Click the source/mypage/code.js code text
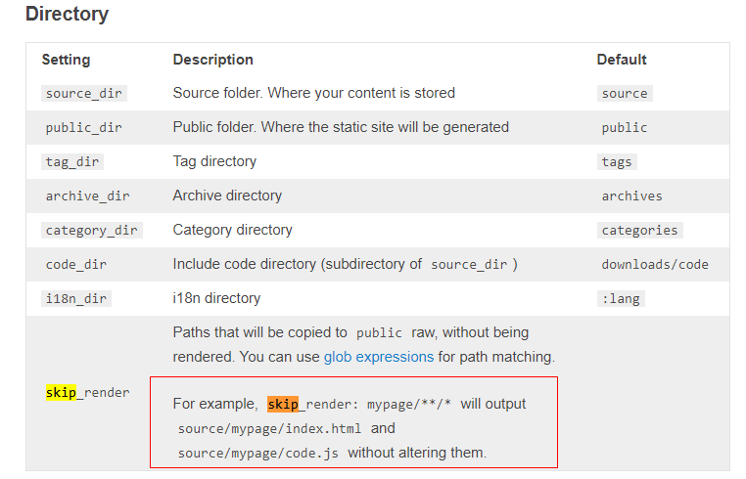746x479 pixels. point(257,454)
